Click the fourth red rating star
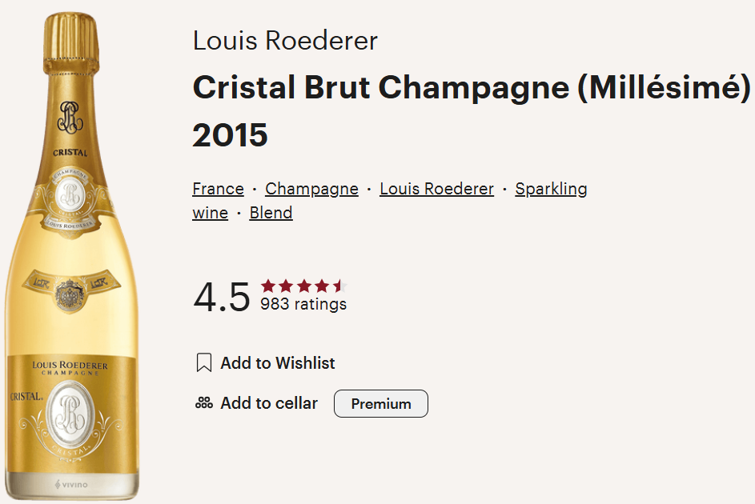 tap(321, 286)
